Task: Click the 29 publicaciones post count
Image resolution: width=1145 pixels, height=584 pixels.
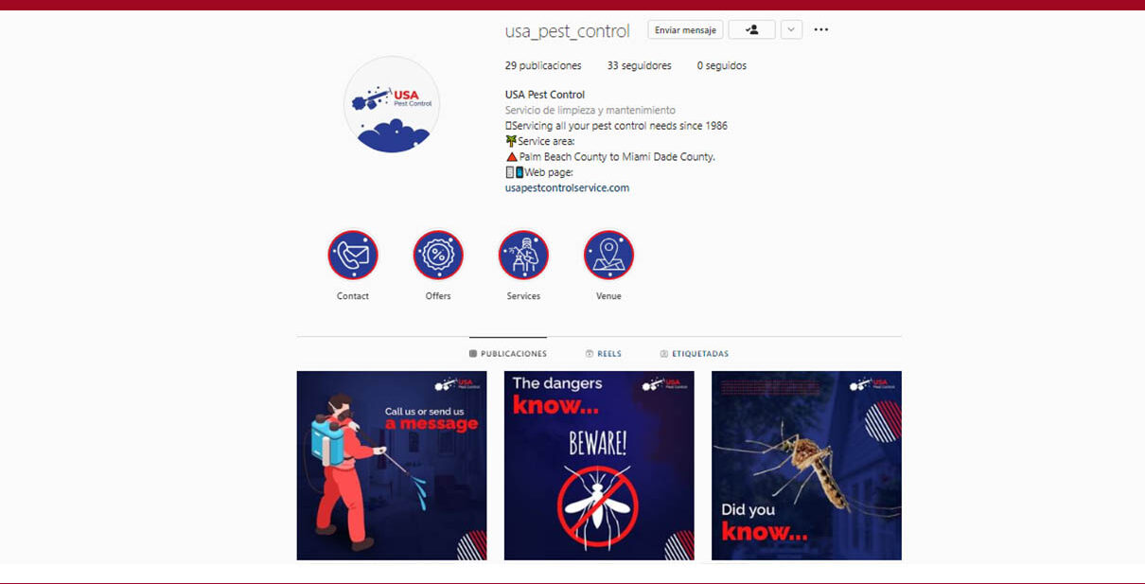Action: pyautogui.click(x=543, y=66)
